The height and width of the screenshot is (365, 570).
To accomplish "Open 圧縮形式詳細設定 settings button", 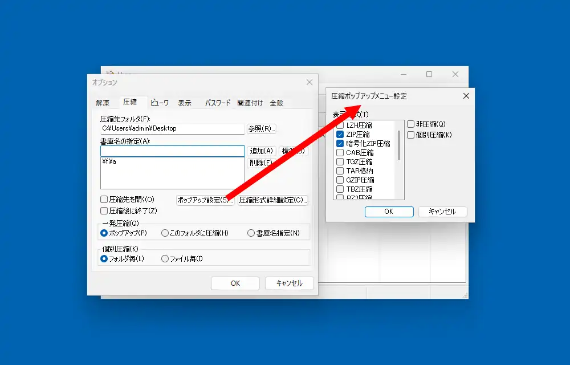I will coord(273,200).
